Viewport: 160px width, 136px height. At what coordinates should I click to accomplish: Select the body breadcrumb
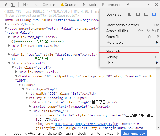17,133
